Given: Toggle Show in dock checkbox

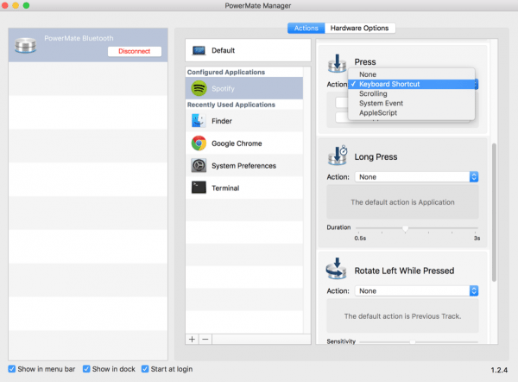Looking at the screenshot, I should (x=86, y=369).
